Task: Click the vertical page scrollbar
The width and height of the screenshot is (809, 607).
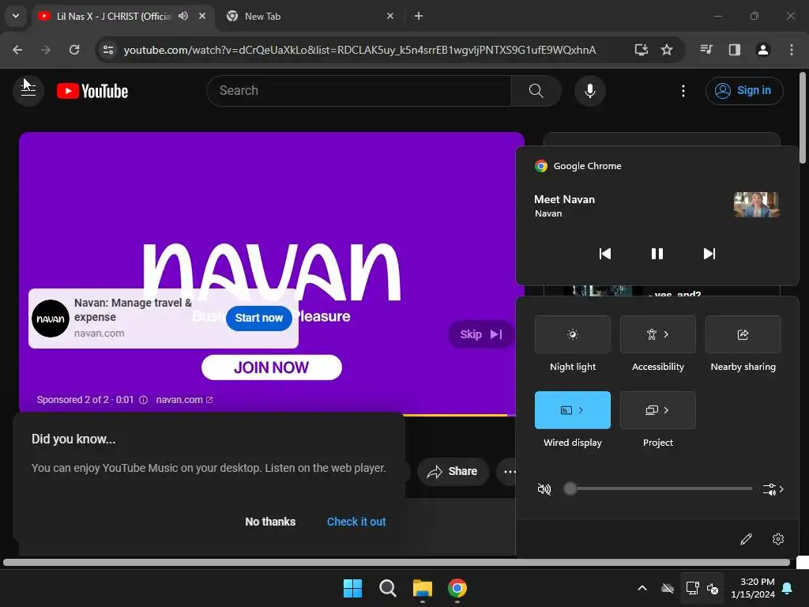Action: [803, 119]
